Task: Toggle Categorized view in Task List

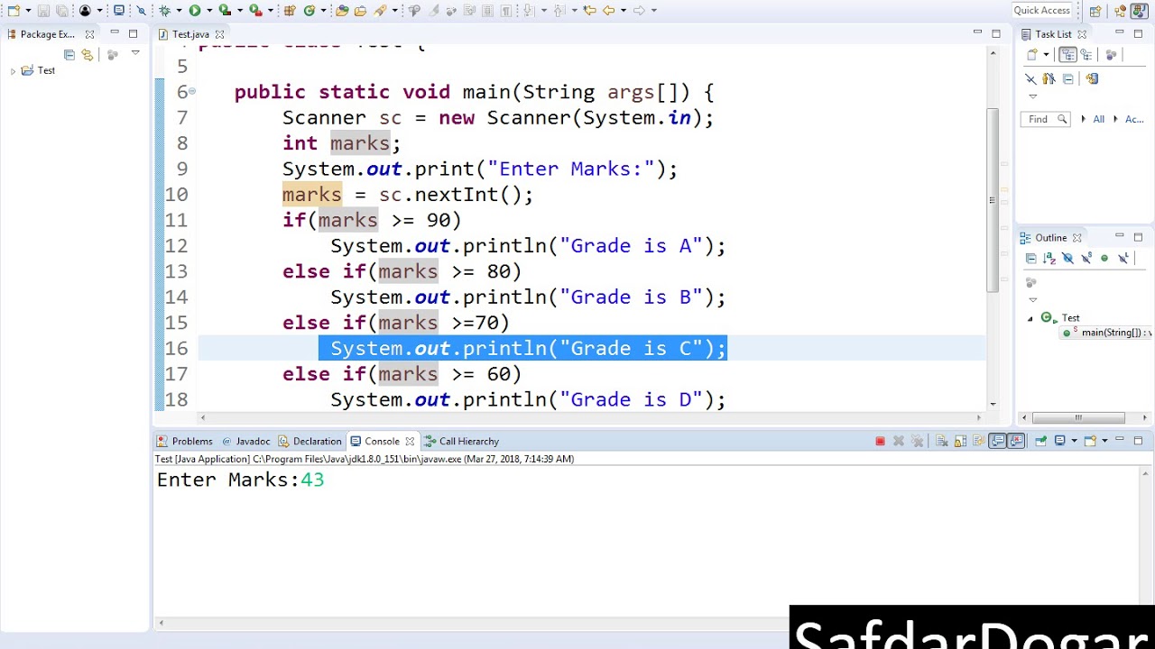Action: tap(1068, 55)
